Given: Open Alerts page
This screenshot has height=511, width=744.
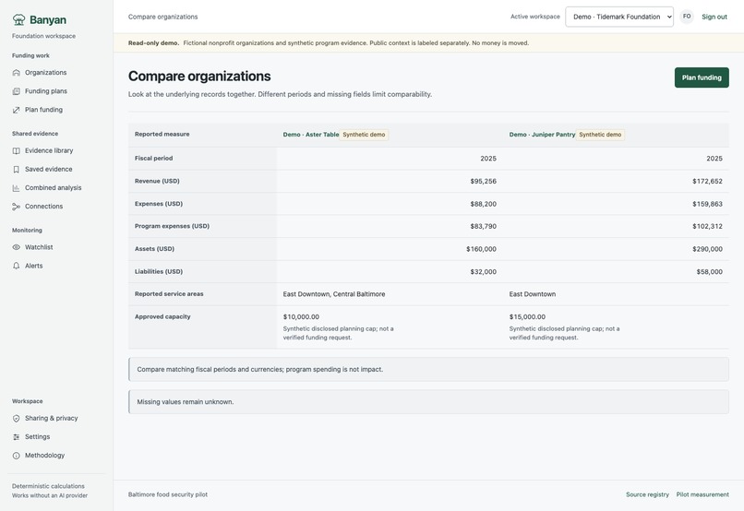Looking at the screenshot, I should click(x=33, y=266).
